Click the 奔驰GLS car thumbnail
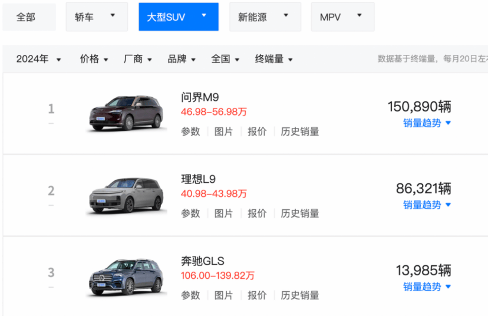 (x=125, y=276)
